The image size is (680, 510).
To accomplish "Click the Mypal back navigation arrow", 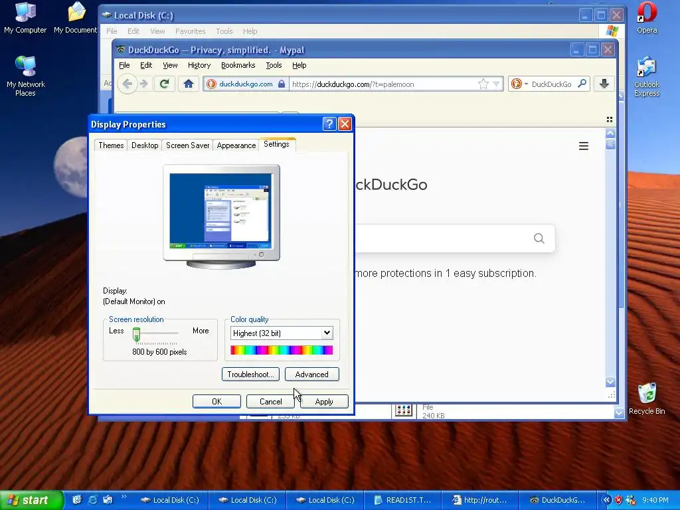I will (x=127, y=84).
